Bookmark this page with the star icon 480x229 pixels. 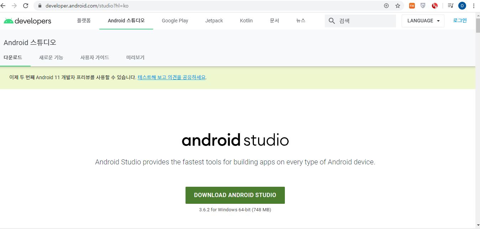click(398, 6)
